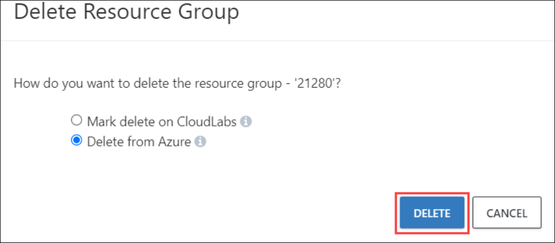555x243 pixels.
Task: Open Azure delete option help tooltip icon
Action: click(201, 142)
